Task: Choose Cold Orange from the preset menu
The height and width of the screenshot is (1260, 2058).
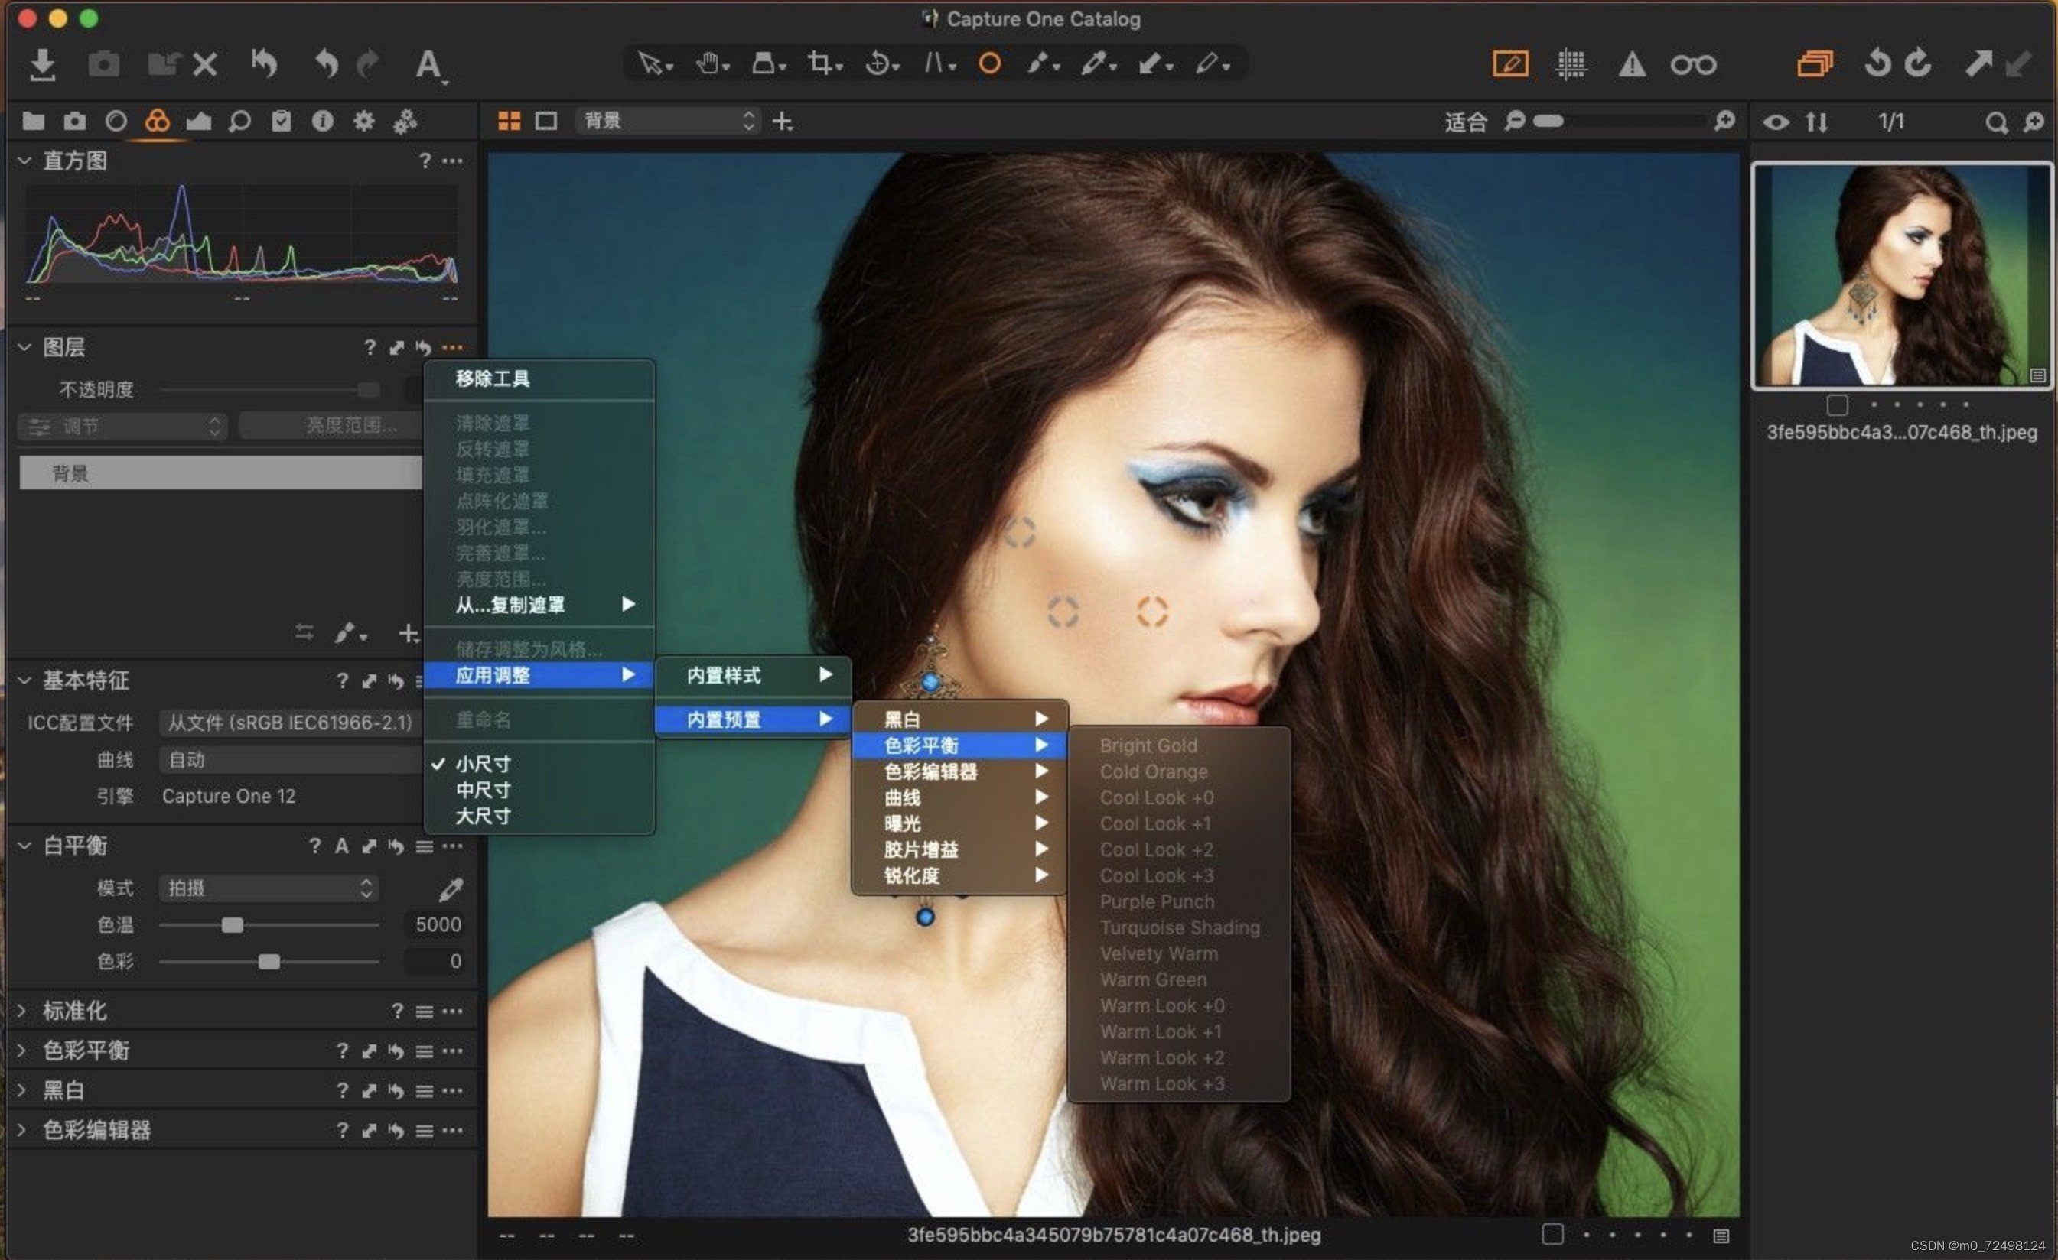Action: (x=1154, y=771)
